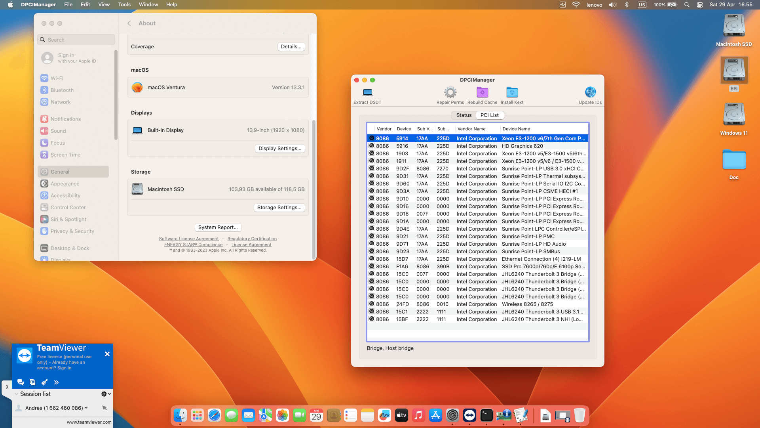
Task: Open Session list gear dropdown
Action: pyautogui.click(x=106, y=394)
